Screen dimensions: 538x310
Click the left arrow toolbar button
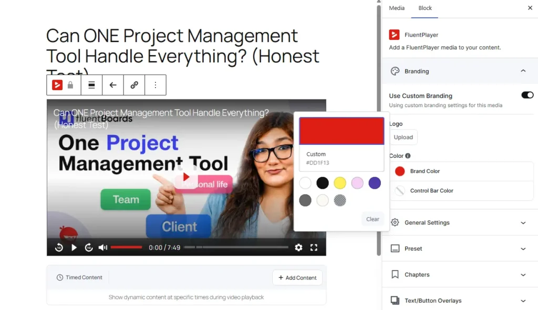pos(113,85)
